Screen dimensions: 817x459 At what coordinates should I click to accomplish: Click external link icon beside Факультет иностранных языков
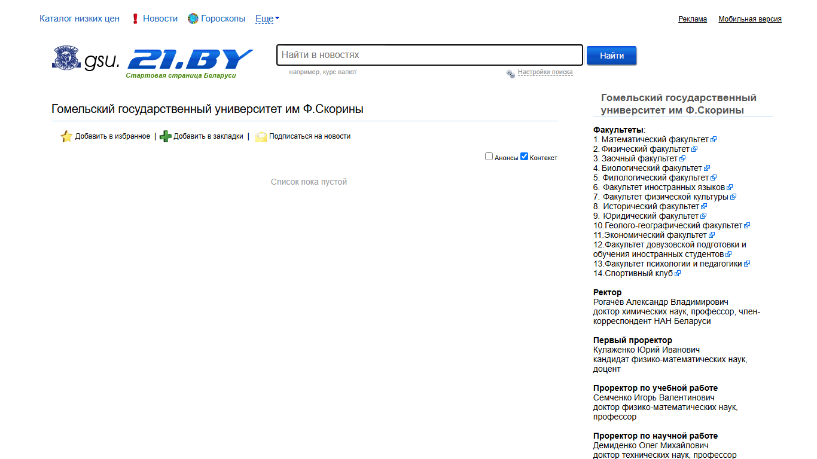coord(730,187)
